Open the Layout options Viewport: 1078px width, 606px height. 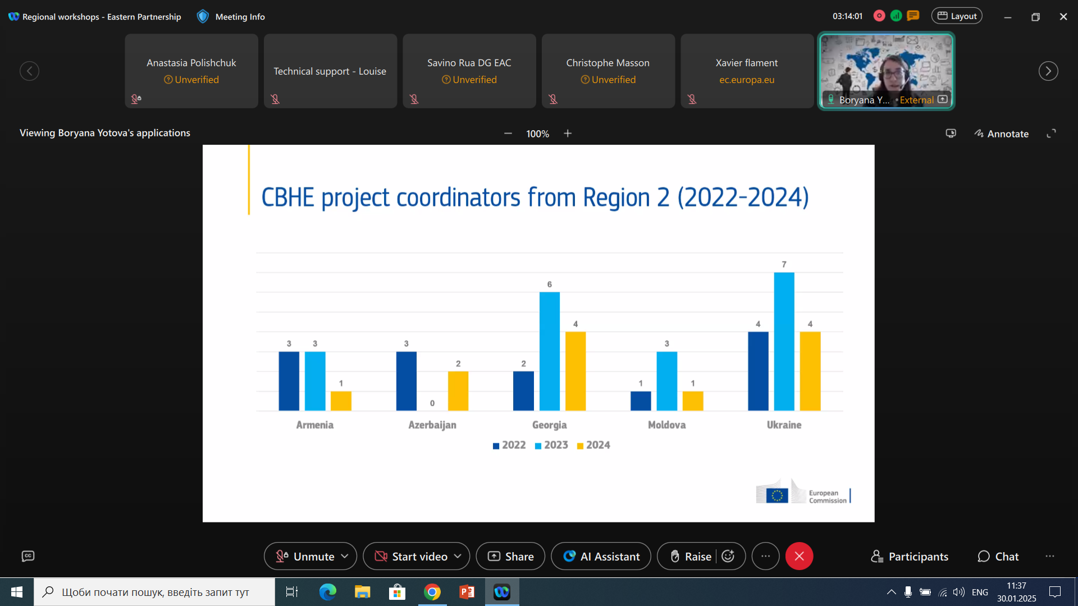957,16
